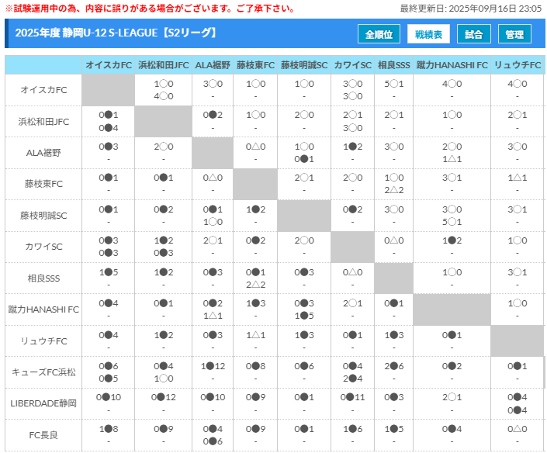This screenshot has height=453, width=547.
Task: Click the オイスカFC row label
Action: [x=43, y=90]
